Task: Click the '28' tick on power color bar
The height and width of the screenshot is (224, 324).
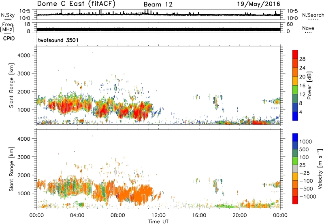Action: coord(302,59)
